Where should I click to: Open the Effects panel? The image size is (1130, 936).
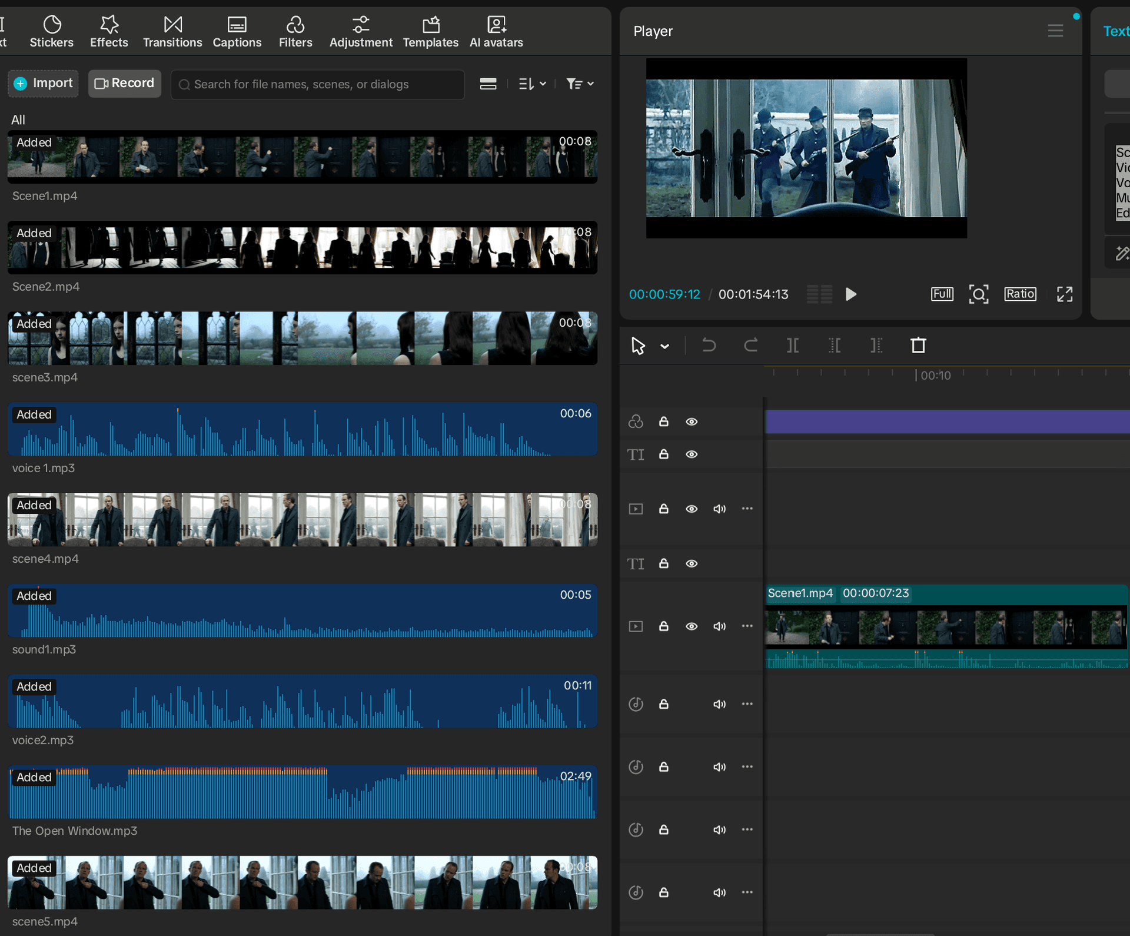pyautogui.click(x=109, y=32)
